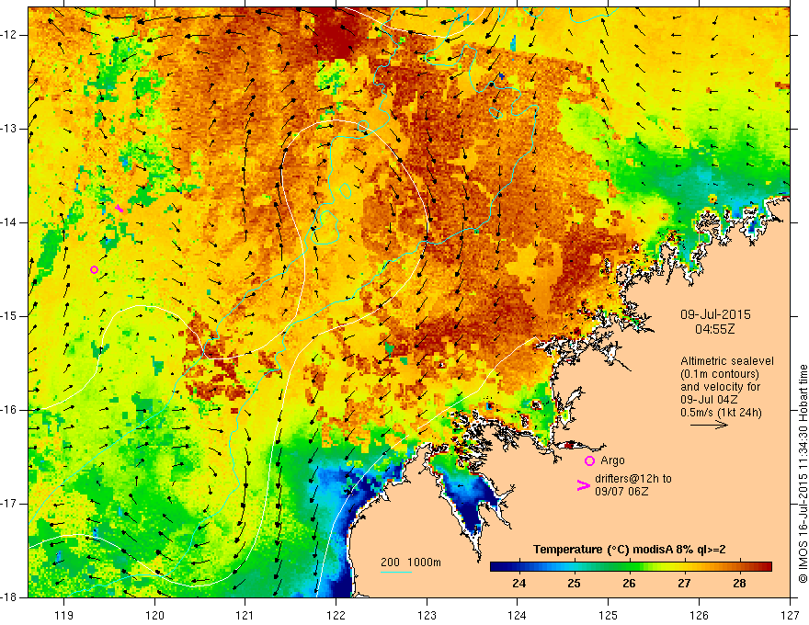This screenshot has height=625, width=809.
Task: Click the '0.5m/s (1kt 24h)' text
Action: pos(721,413)
